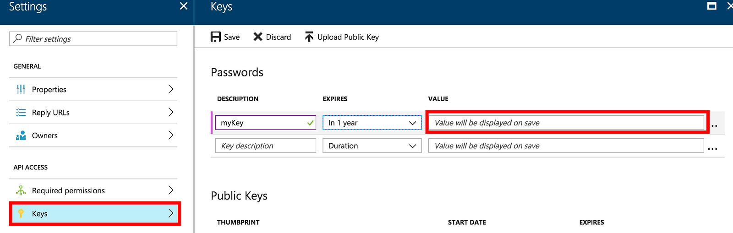This screenshot has width=733, height=233.
Task: Click the Properties sliders icon
Action: [21, 89]
